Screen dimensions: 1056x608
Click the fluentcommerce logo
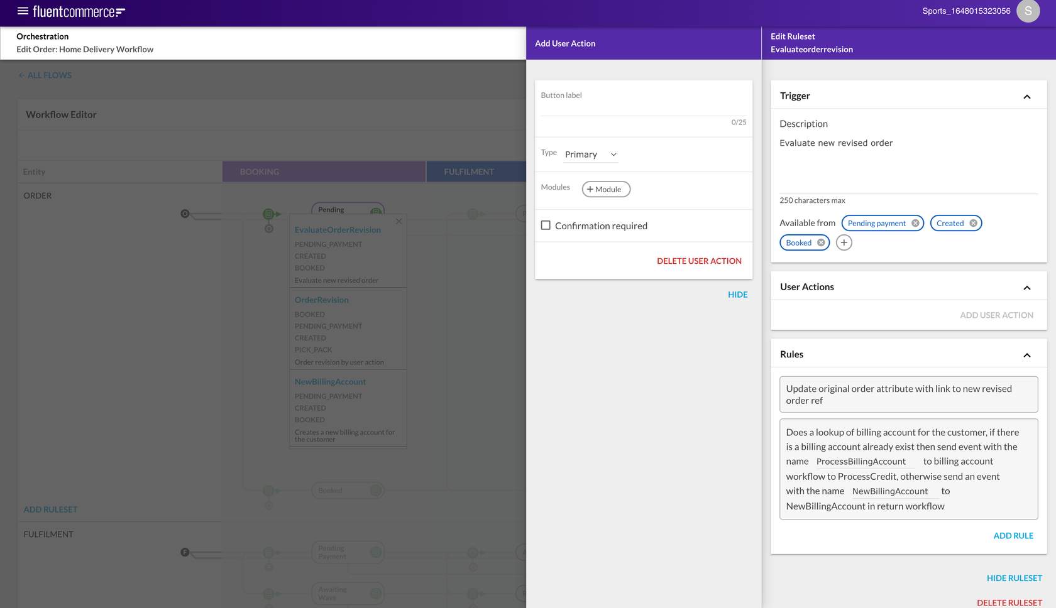pos(80,11)
